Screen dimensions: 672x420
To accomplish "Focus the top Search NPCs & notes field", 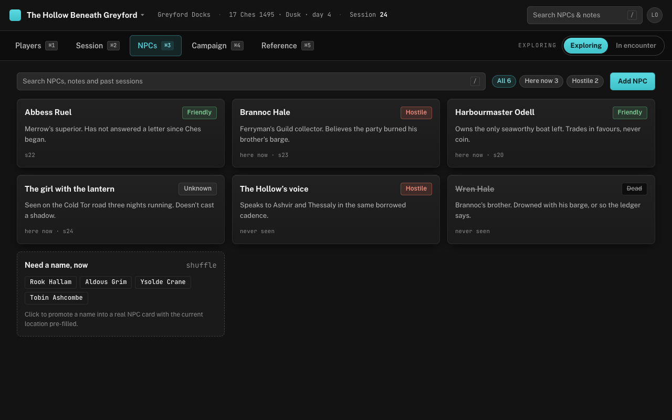I will click(x=584, y=15).
